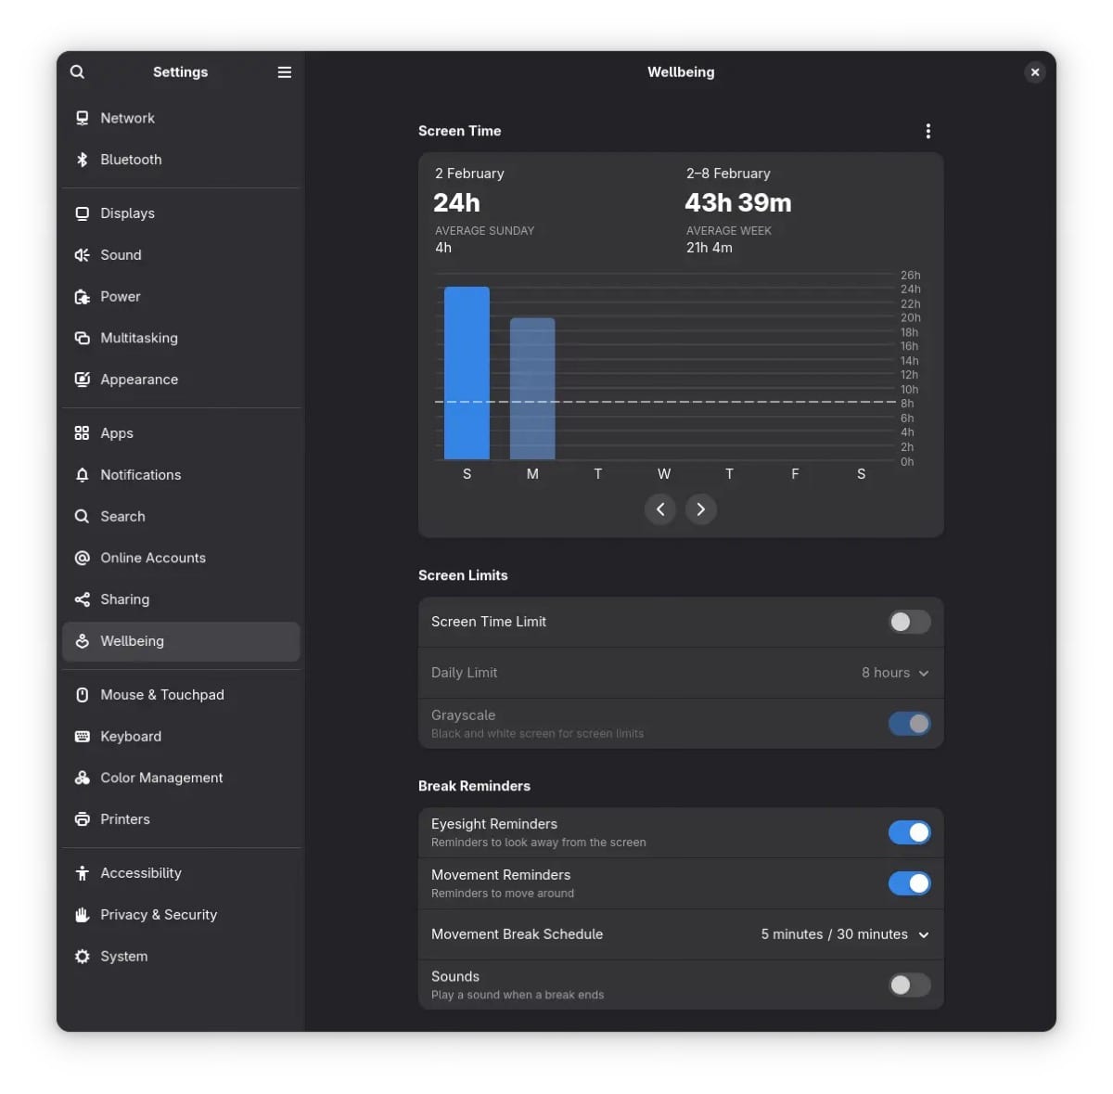The width and height of the screenshot is (1113, 1094).
Task: Click the Accessibility figure icon
Action: (82, 873)
